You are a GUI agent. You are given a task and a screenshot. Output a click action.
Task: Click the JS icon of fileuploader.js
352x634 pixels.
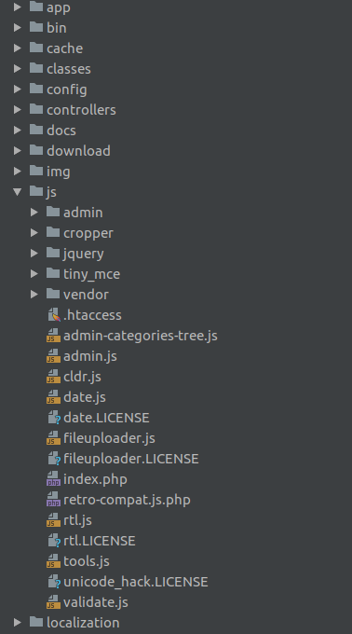(53, 438)
